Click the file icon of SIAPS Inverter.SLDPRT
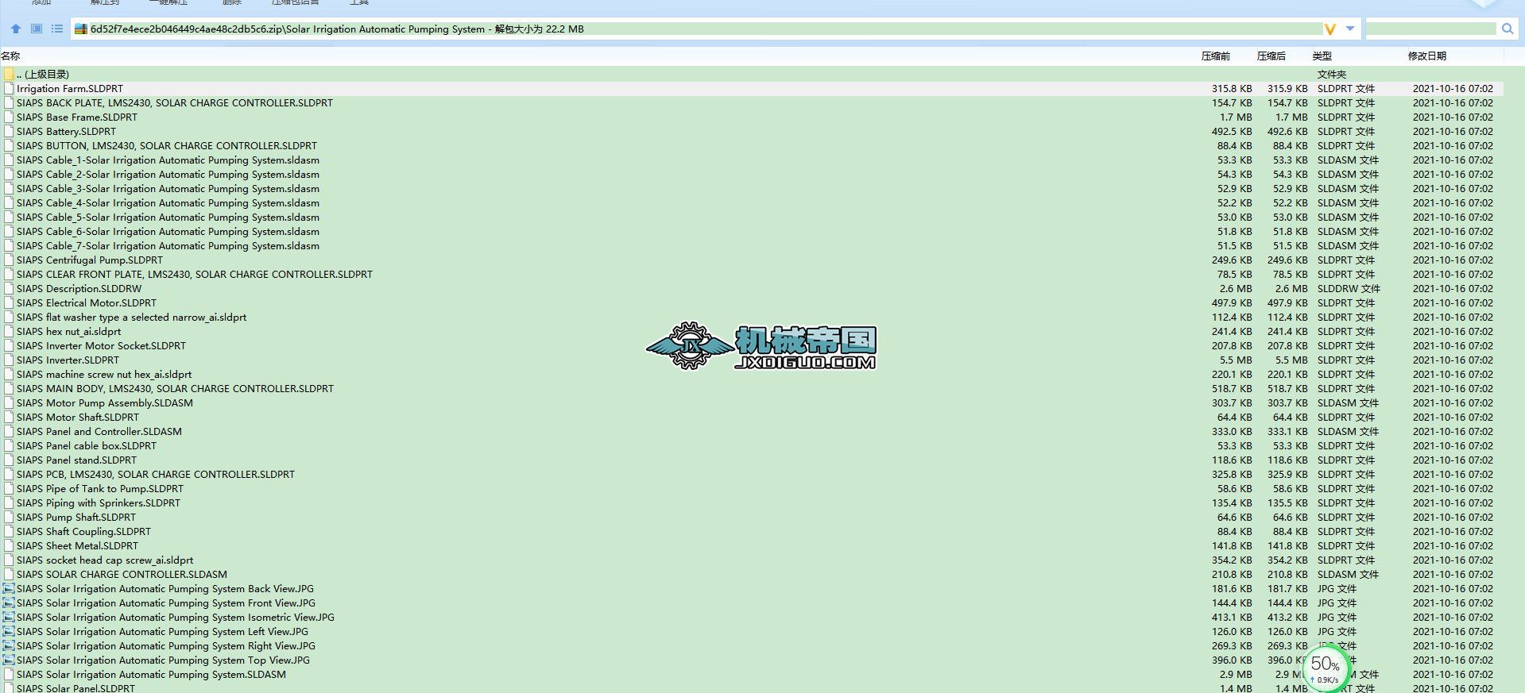The image size is (1525, 693). click(x=9, y=360)
